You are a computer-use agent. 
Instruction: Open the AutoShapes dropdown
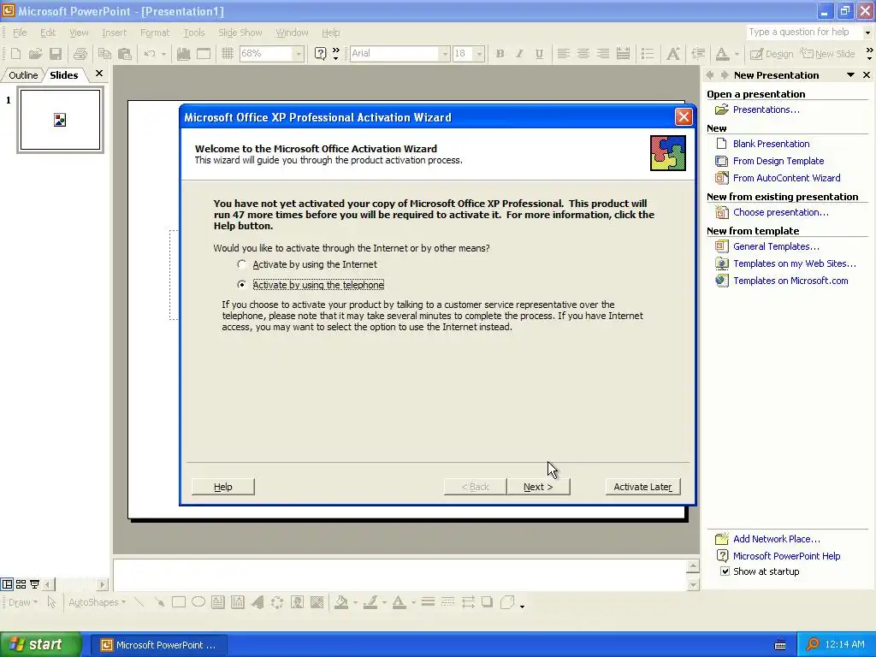click(97, 602)
